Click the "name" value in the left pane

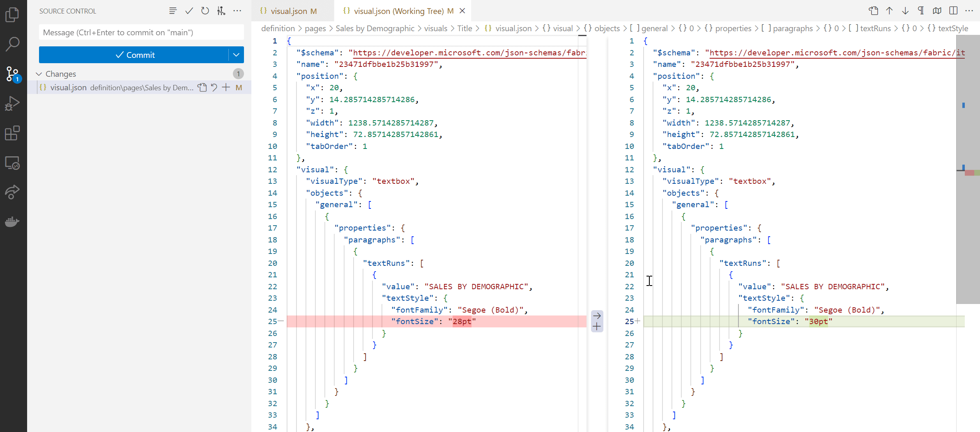pos(386,64)
